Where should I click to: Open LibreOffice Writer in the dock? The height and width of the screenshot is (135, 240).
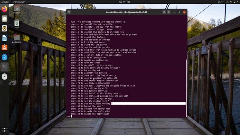pos(4,38)
